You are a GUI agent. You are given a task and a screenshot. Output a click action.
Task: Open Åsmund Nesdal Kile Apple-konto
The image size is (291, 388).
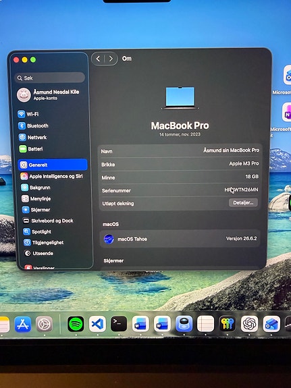49,94
